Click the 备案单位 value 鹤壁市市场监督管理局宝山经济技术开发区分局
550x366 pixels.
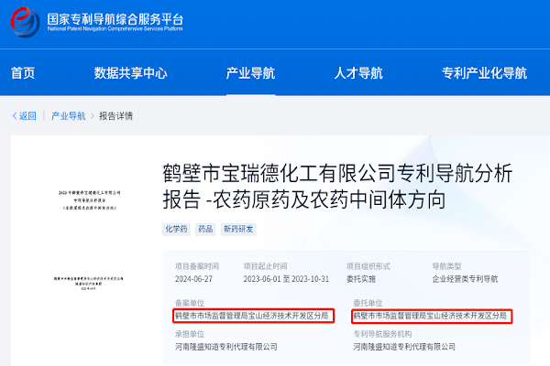pyautogui.click(x=252, y=316)
